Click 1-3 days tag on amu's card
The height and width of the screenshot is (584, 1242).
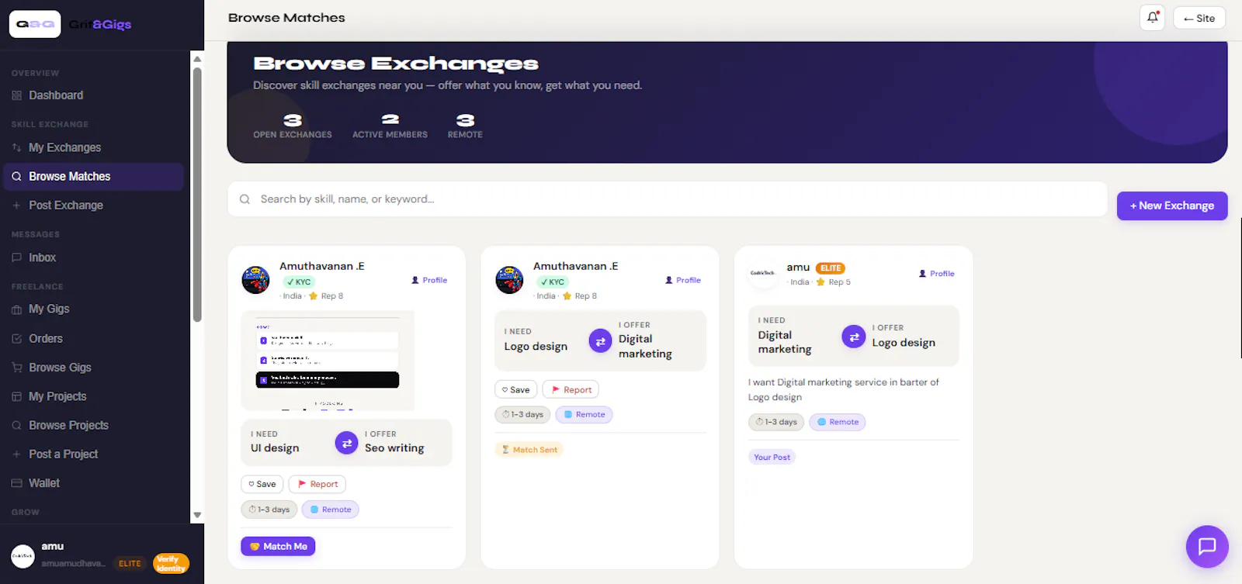click(776, 422)
